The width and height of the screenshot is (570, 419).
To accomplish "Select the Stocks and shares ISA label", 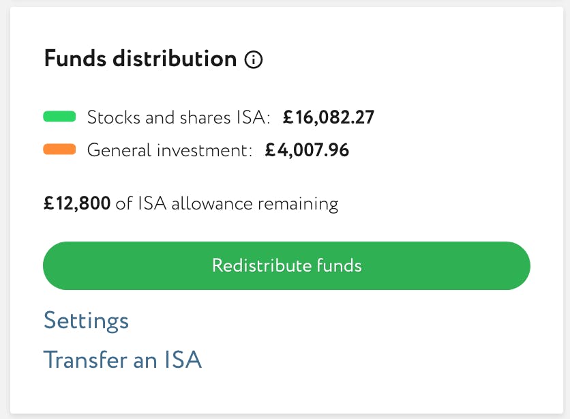I will click(x=179, y=117).
